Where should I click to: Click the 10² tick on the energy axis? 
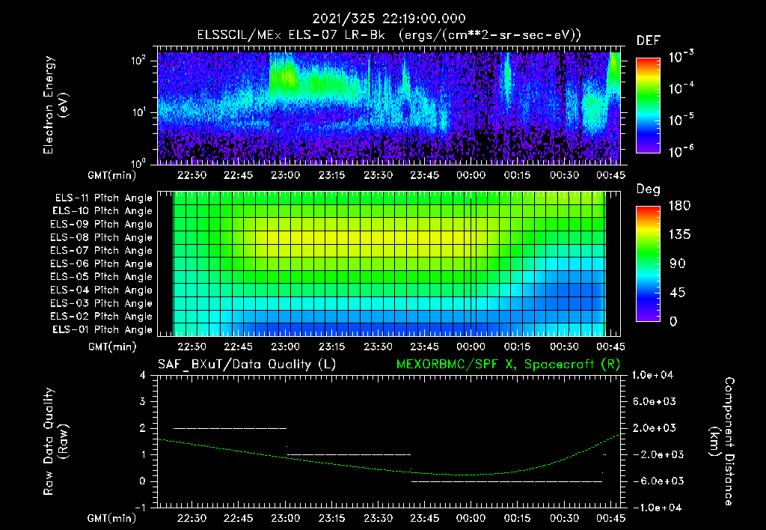(138, 61)
